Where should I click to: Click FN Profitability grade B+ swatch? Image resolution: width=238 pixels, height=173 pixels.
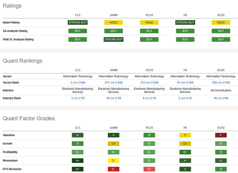tap(185, 152)
